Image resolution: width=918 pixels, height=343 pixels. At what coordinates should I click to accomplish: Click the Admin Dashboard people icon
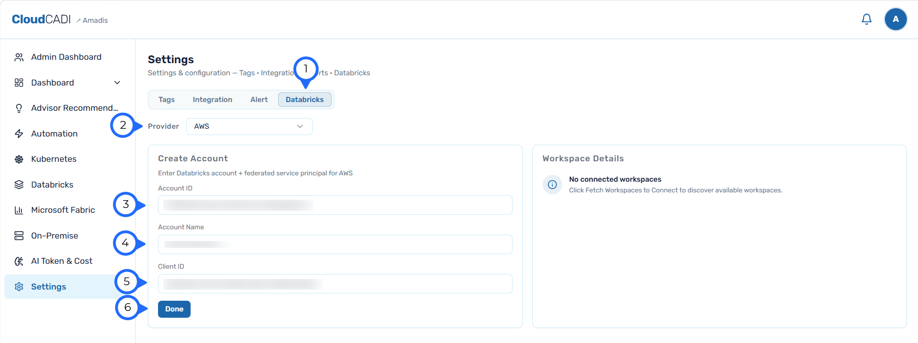click(19, 57)
